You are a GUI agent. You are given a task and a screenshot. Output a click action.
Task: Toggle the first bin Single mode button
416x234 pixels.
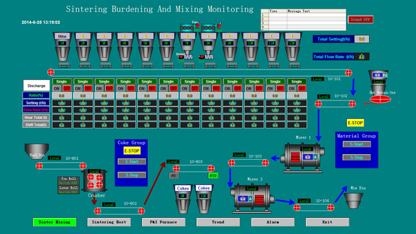click(62, 81)
